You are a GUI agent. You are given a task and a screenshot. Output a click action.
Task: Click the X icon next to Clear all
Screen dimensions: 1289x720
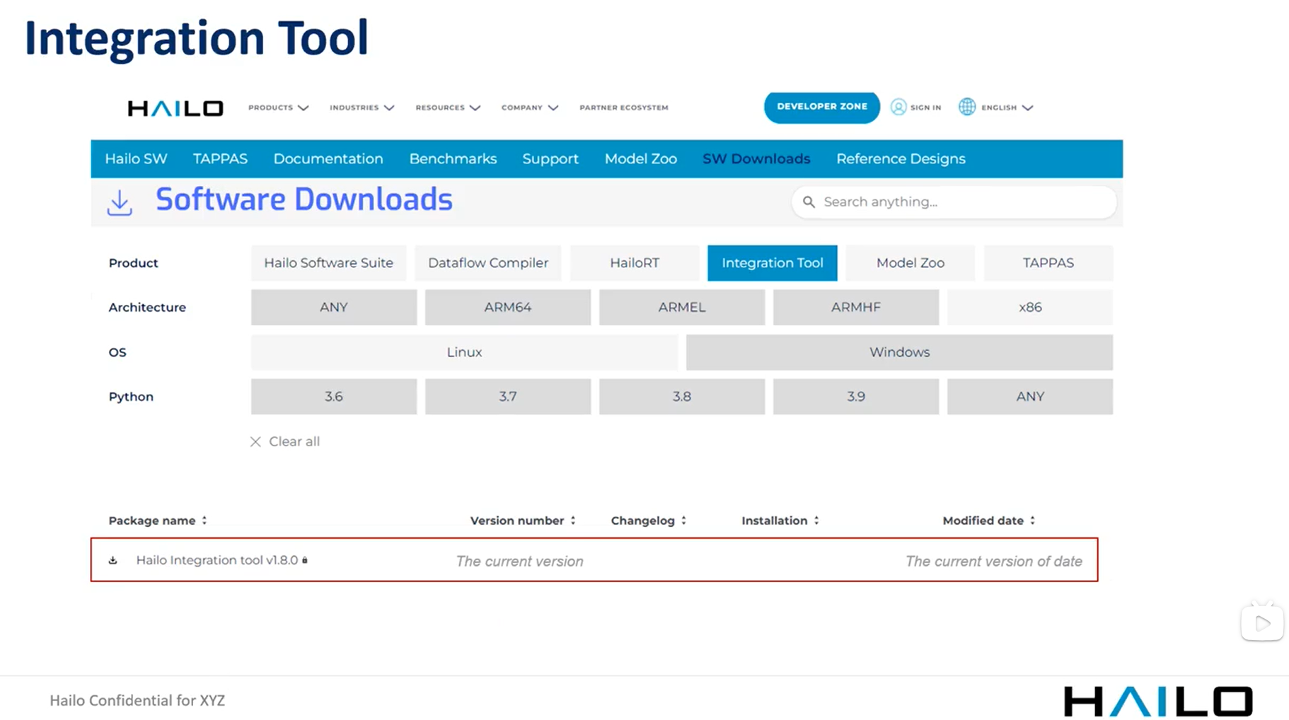point(255,441)
